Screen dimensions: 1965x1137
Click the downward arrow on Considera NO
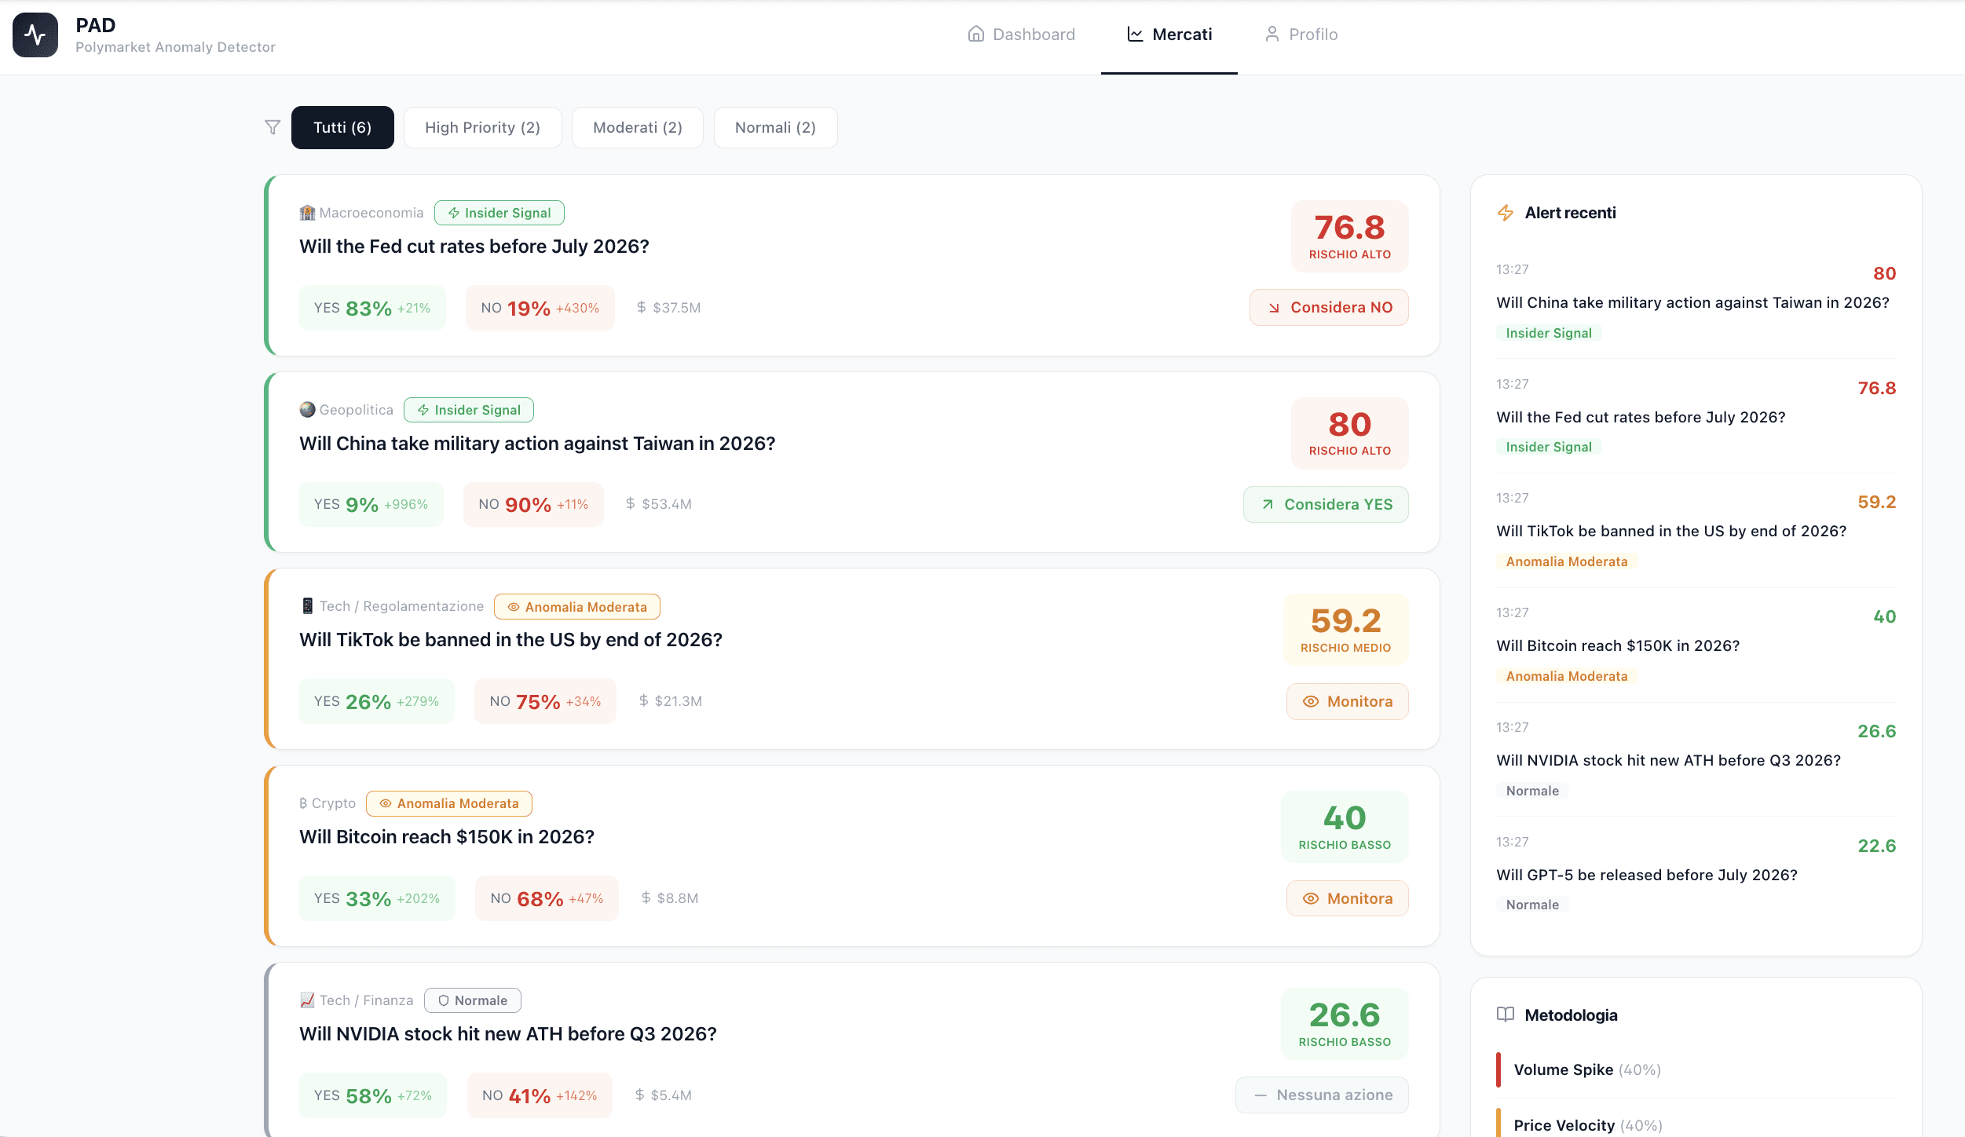(1274, 307)
